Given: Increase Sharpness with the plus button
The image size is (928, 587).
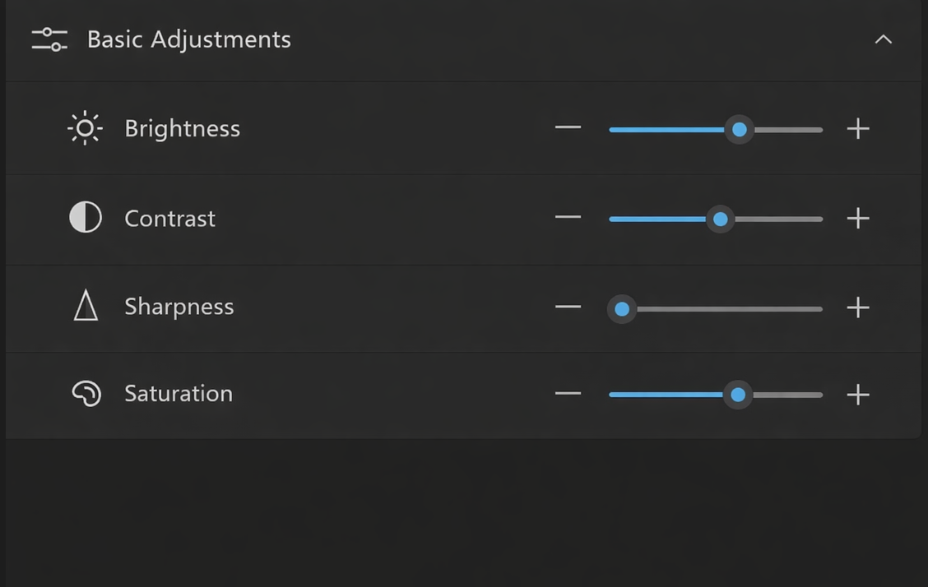Looking at the screenshot, I should coord(858,307).
